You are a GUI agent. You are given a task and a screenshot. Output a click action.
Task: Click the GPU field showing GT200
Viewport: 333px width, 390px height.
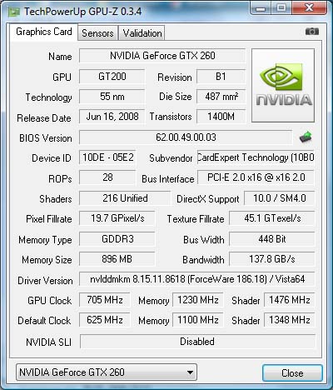click(112, 77)
